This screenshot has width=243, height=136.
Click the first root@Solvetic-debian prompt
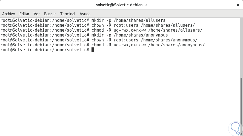(45, 20)
